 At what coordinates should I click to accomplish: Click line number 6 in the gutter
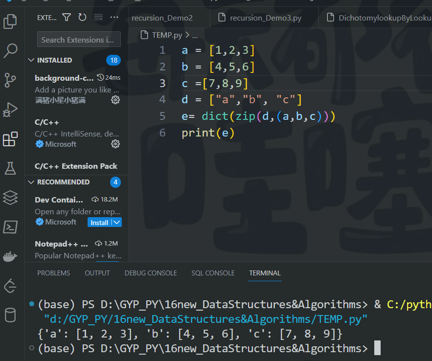(x=162, y=133)
